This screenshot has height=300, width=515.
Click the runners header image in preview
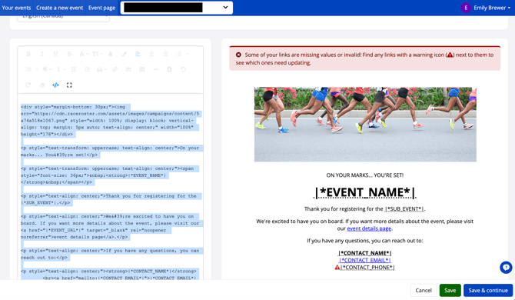365,124
